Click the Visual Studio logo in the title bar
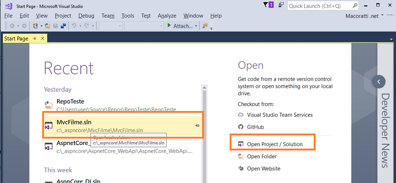 (8, 5)
